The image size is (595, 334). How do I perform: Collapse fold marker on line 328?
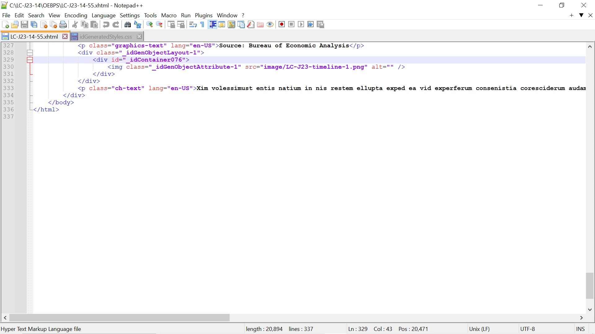click(30, 53)
